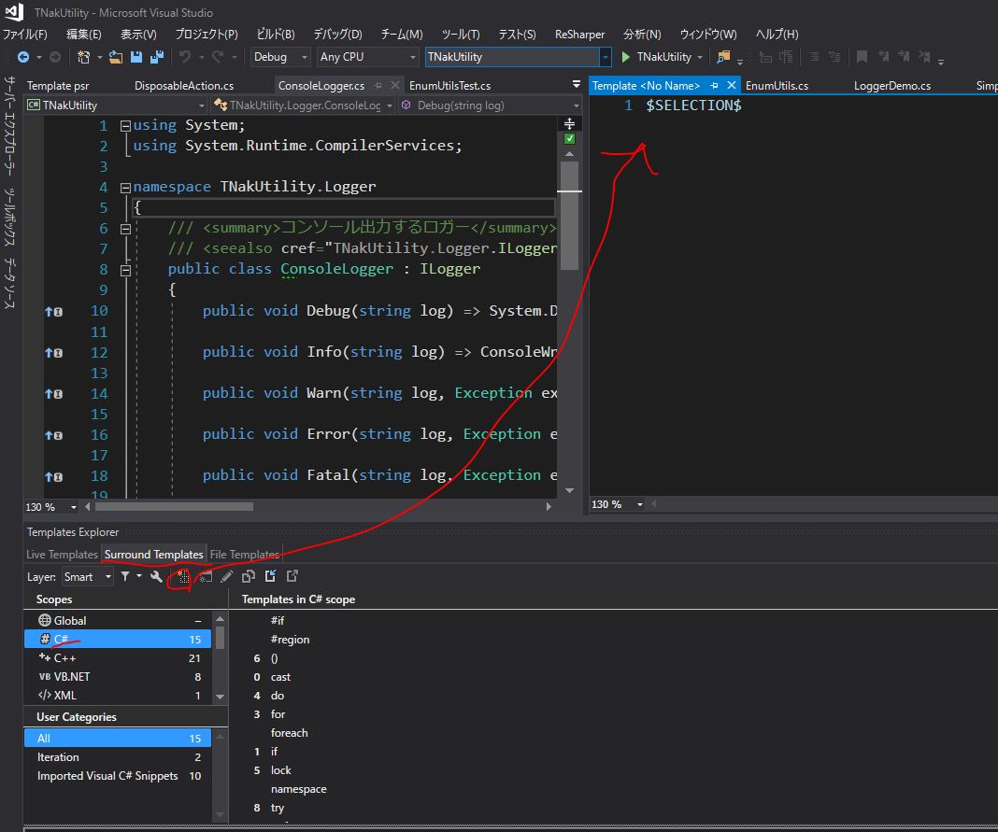Open the Any CPU platform dropdown
Viewport: 998px width, 832px height.
point(368,57)
